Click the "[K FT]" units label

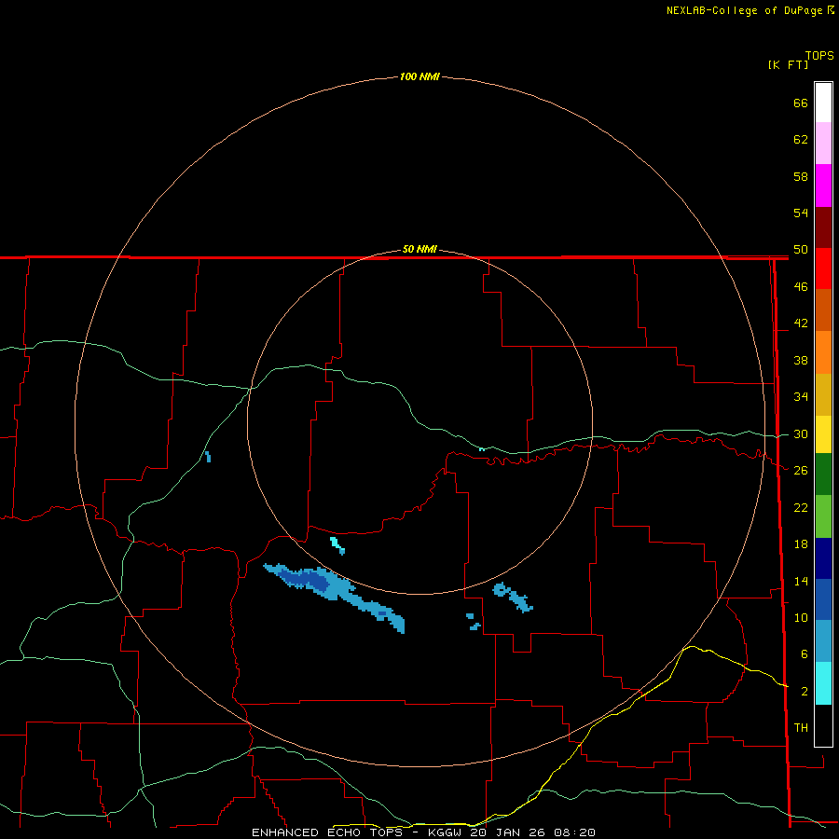pyautogui.click(x=788, y=64)
